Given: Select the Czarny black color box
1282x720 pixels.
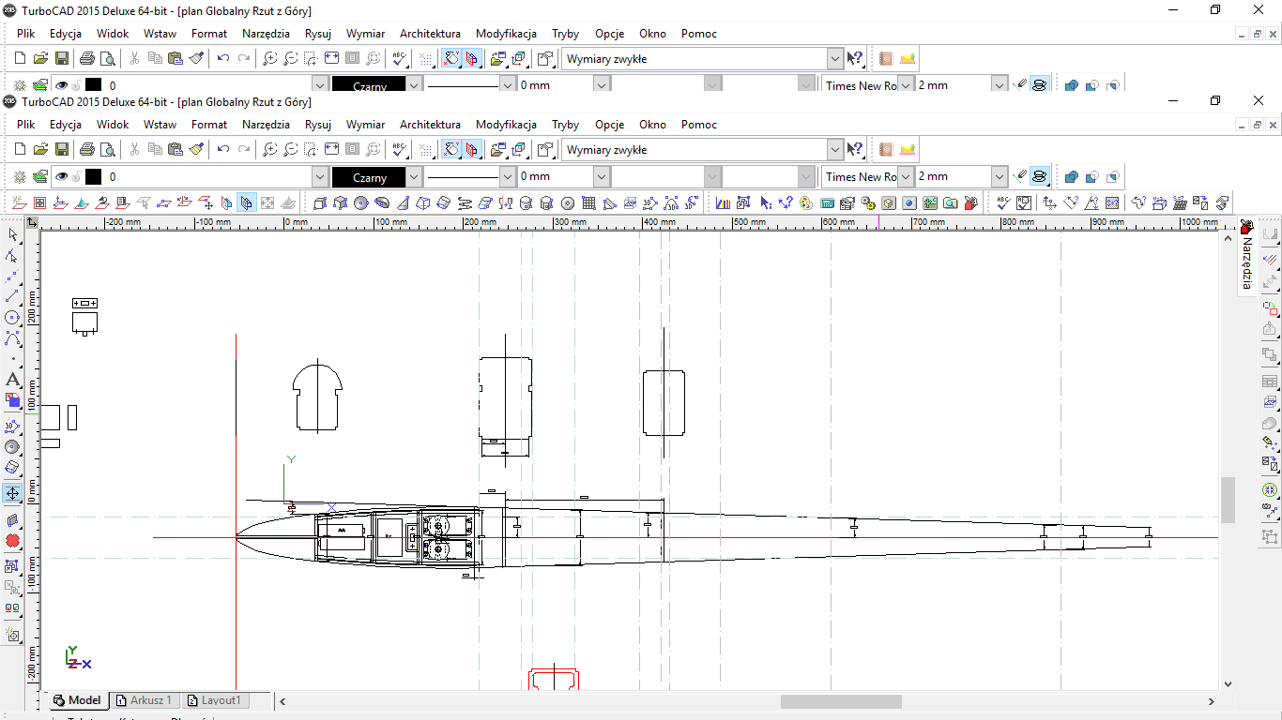Looking at the screenshot, I should [x=369, y=176].
